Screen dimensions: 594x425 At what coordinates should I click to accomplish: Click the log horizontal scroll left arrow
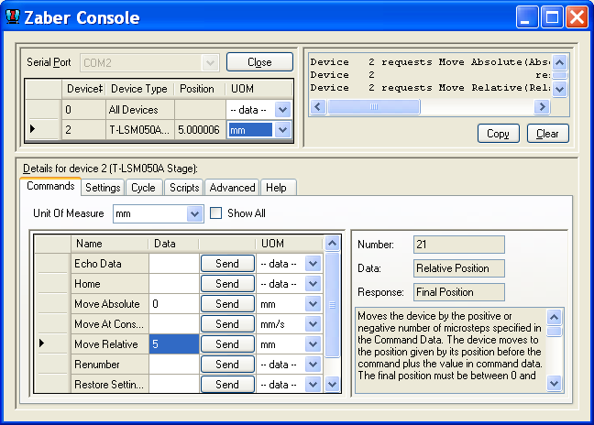coord(317,107)
